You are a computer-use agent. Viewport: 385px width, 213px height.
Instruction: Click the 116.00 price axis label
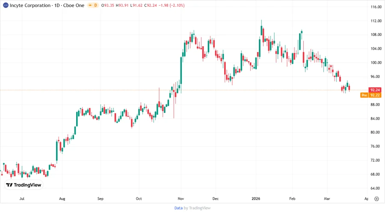coord(376,7)
